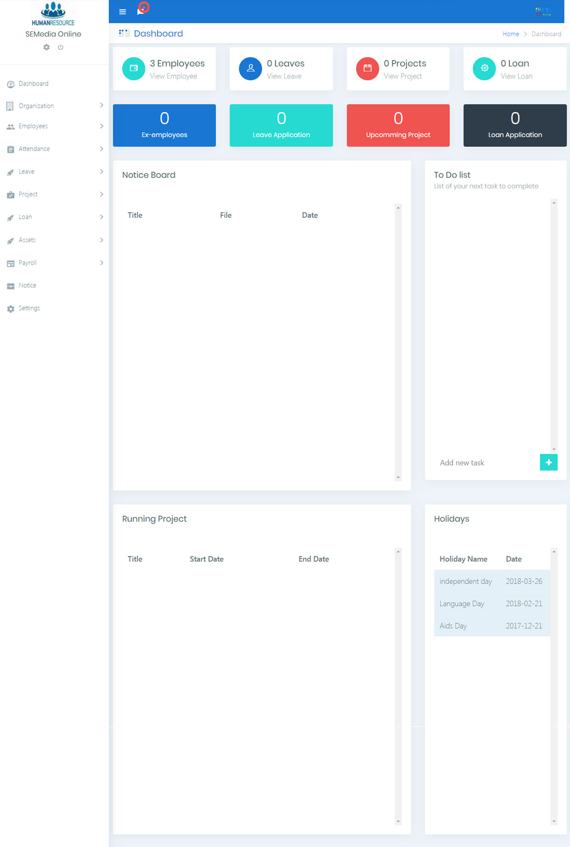The width and height of the screenshot is (570, 847).
Task: Add a task with the plus button
Action: (549, 462)
